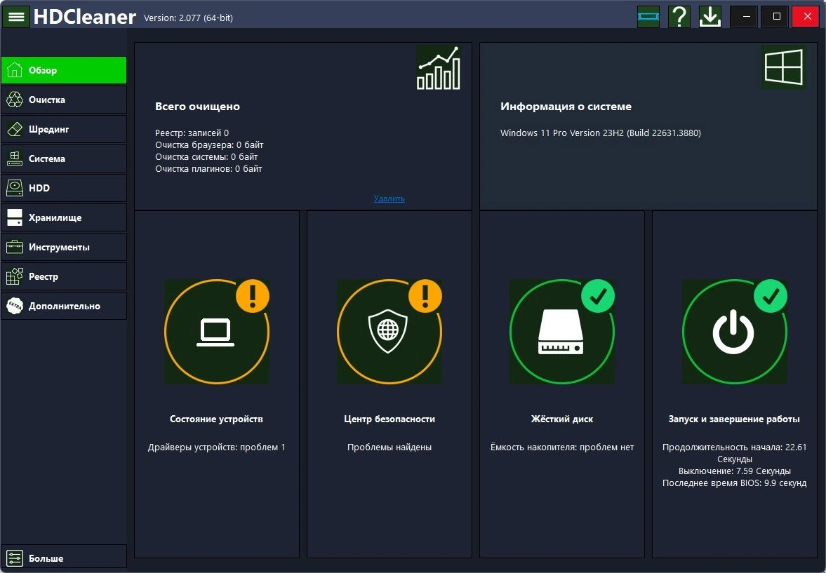Click the Всего очищено heading

point(197,107)
